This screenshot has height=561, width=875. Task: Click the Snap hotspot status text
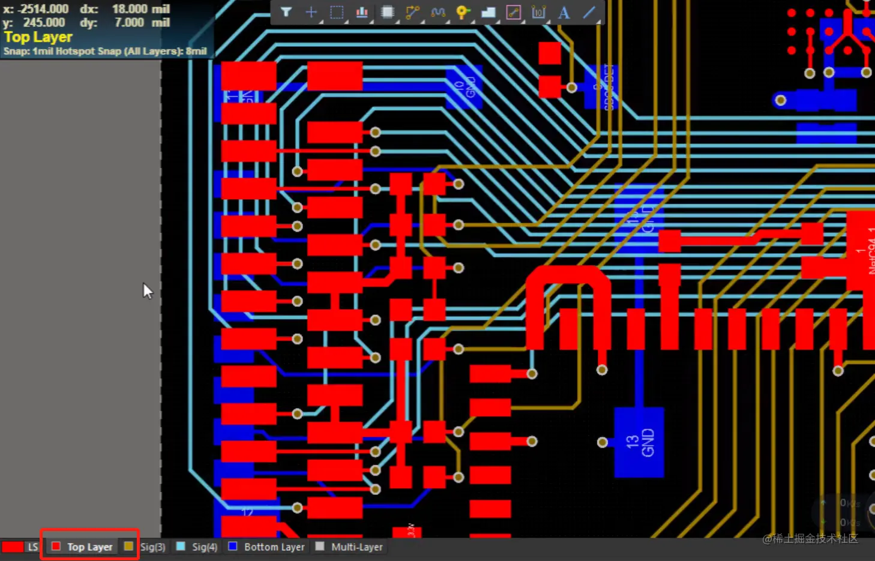click(x=105, y=52)
